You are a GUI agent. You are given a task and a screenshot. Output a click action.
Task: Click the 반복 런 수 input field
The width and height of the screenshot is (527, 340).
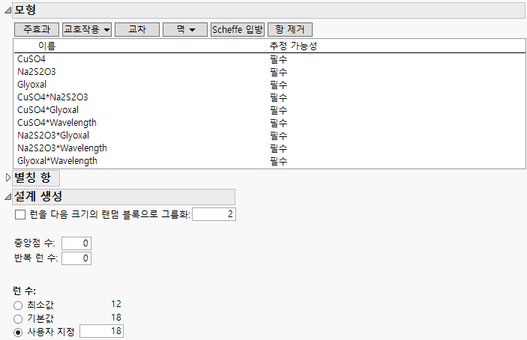pyautogui.click(x=76, y=258)
